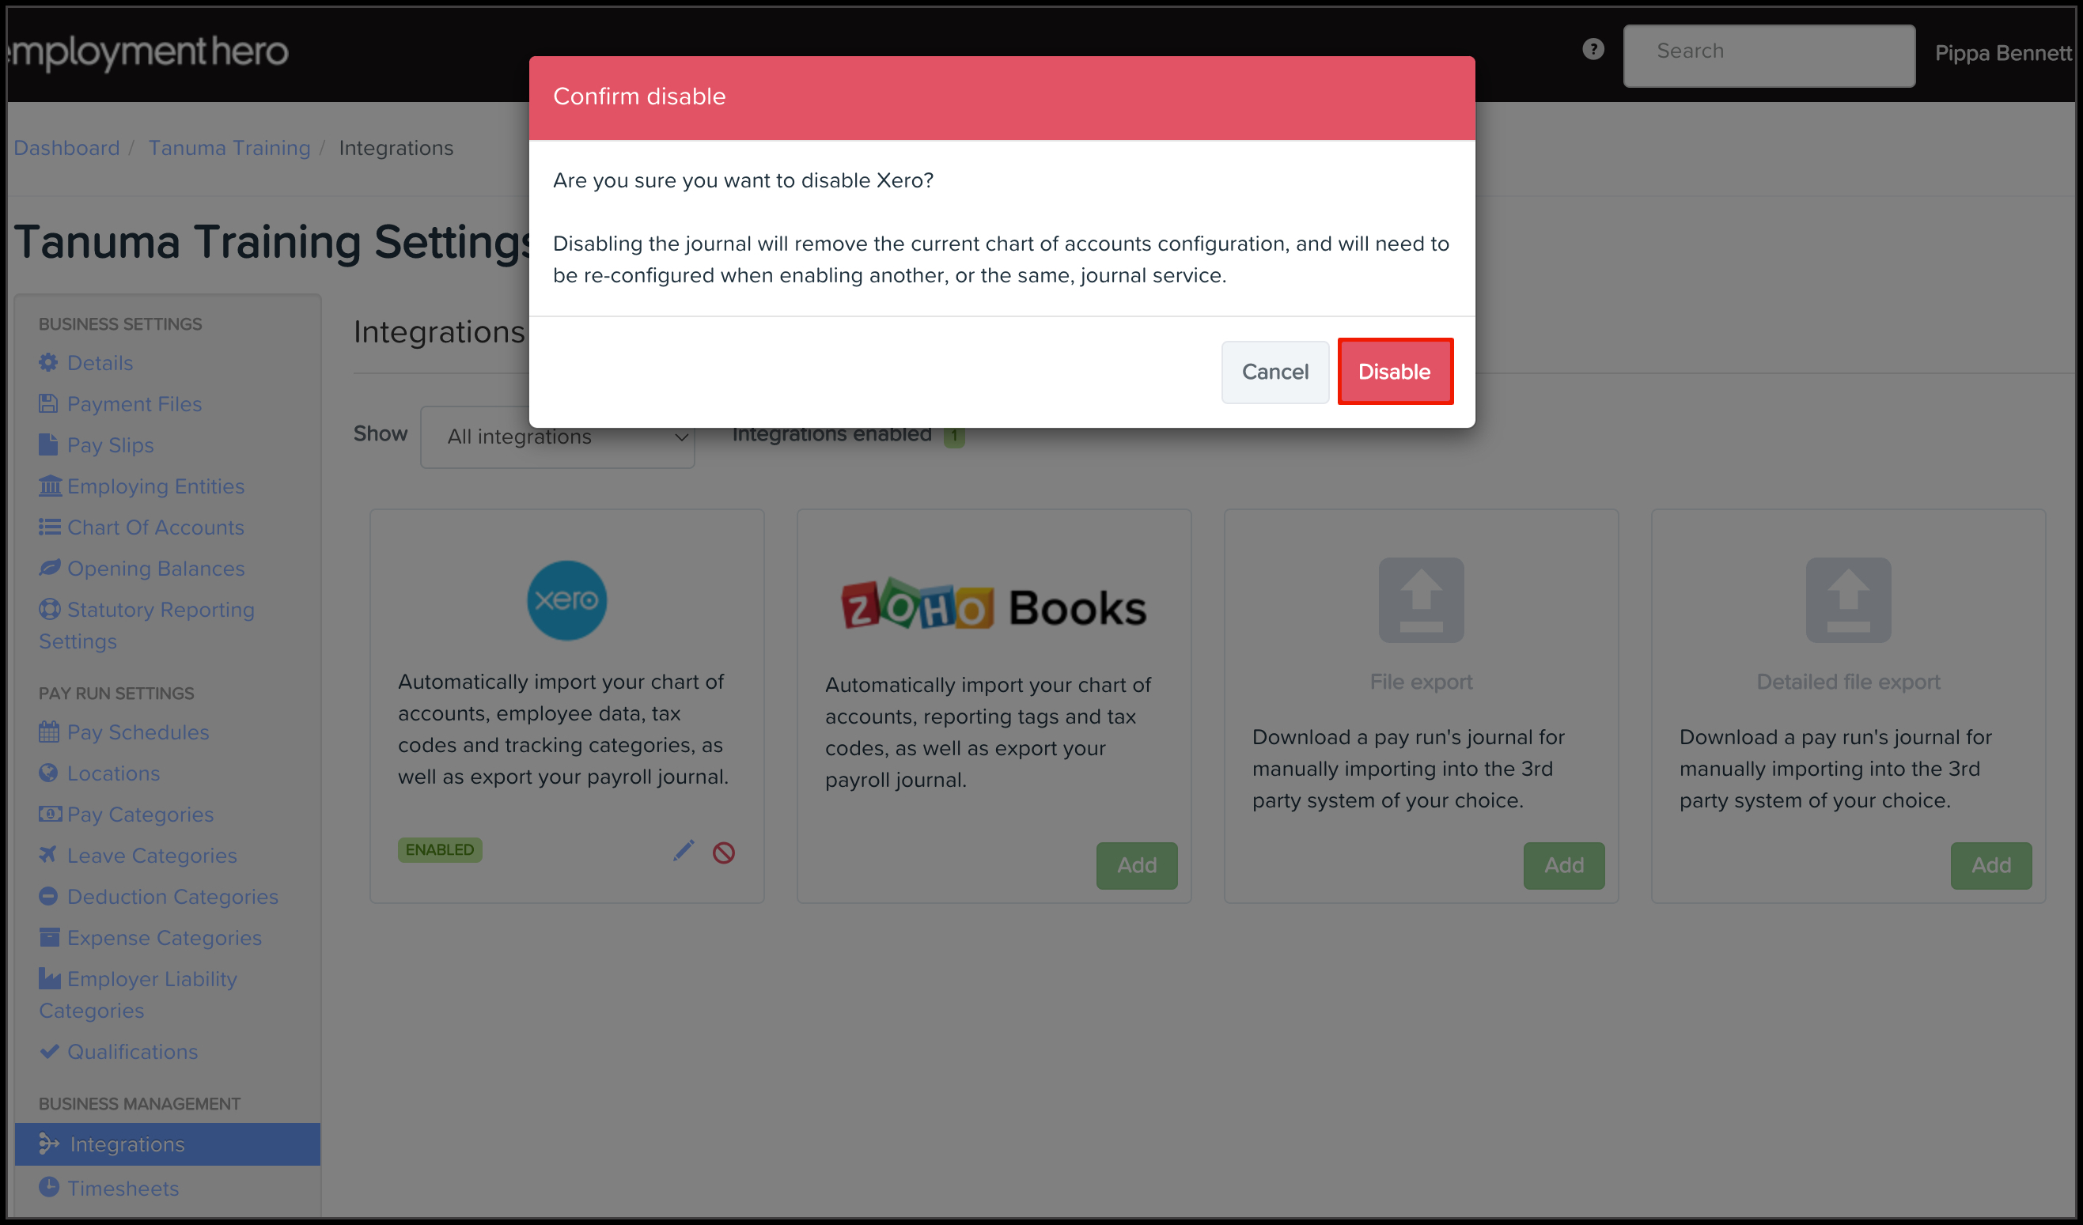The width and height of the screenshot is (2083, 1225).
Task: Click the help question mark icon
Action: pyautogui.click(x=1593, y=50)
